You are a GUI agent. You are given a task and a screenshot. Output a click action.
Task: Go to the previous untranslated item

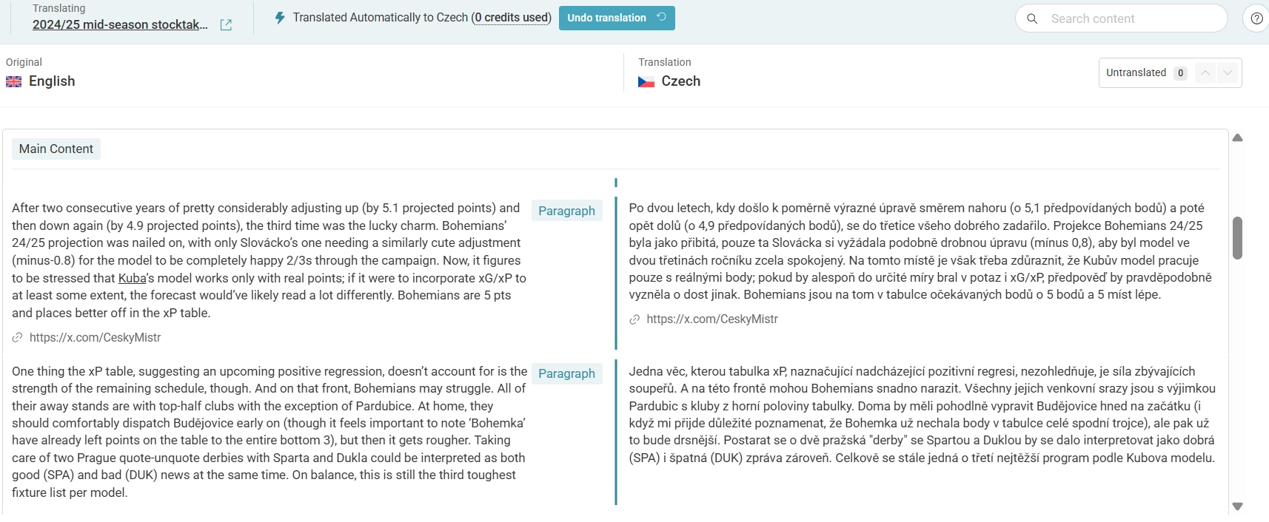point(1205,72)
